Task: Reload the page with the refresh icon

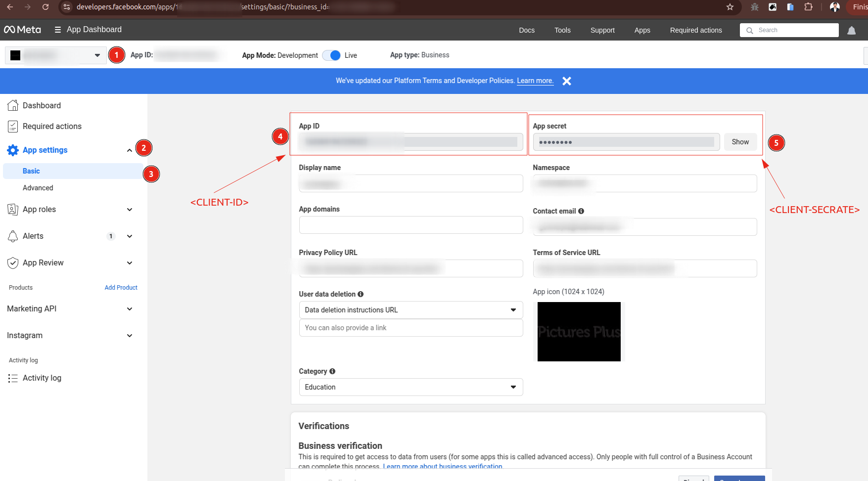Action: tap(46, 7)
